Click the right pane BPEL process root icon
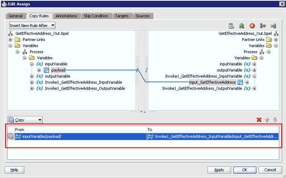Viewport: 286px width, 178px height. (276, 33)
